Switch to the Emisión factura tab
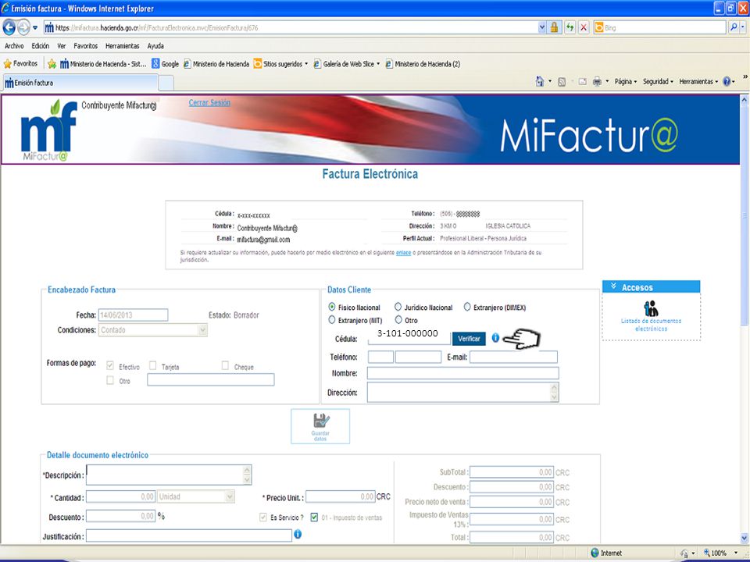Screen dimensions: 750x562 point(80,83)
